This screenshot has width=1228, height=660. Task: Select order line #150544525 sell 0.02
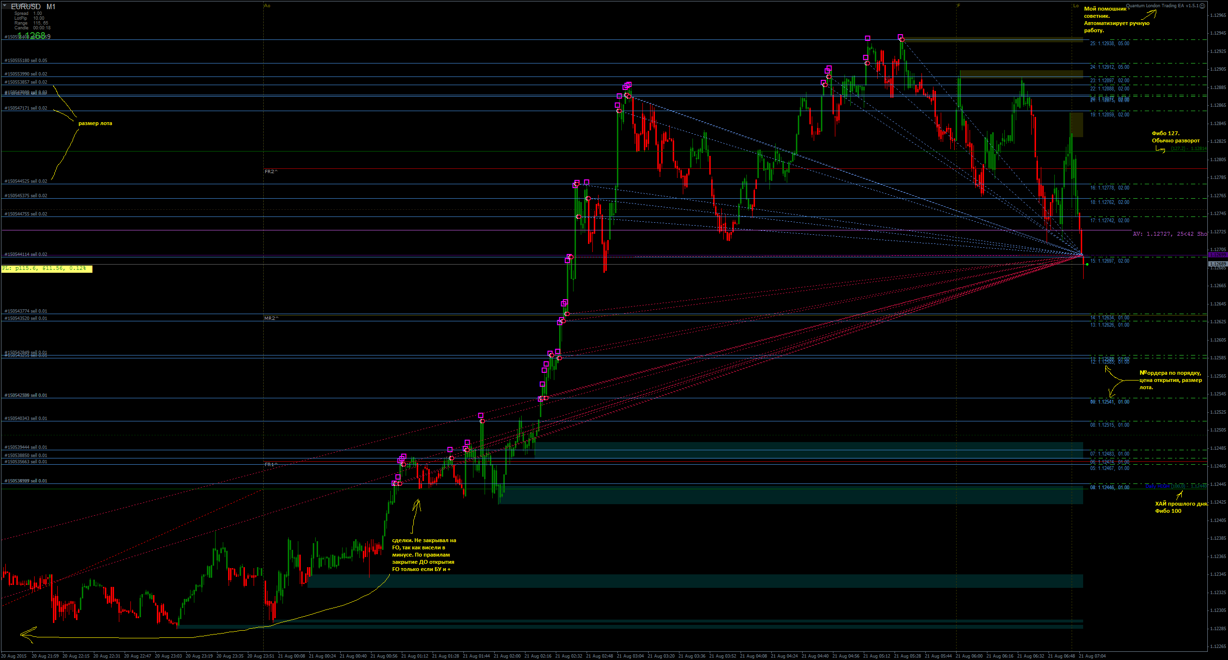click(x=26, y=181)
